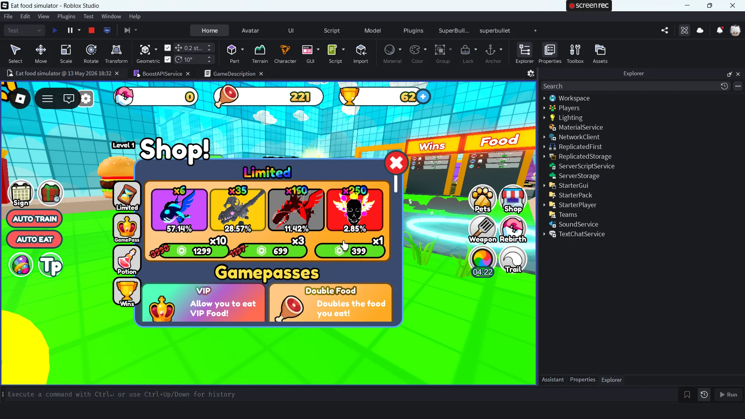Buy the x10 pack for 1299 Robux

click(194, 251)
